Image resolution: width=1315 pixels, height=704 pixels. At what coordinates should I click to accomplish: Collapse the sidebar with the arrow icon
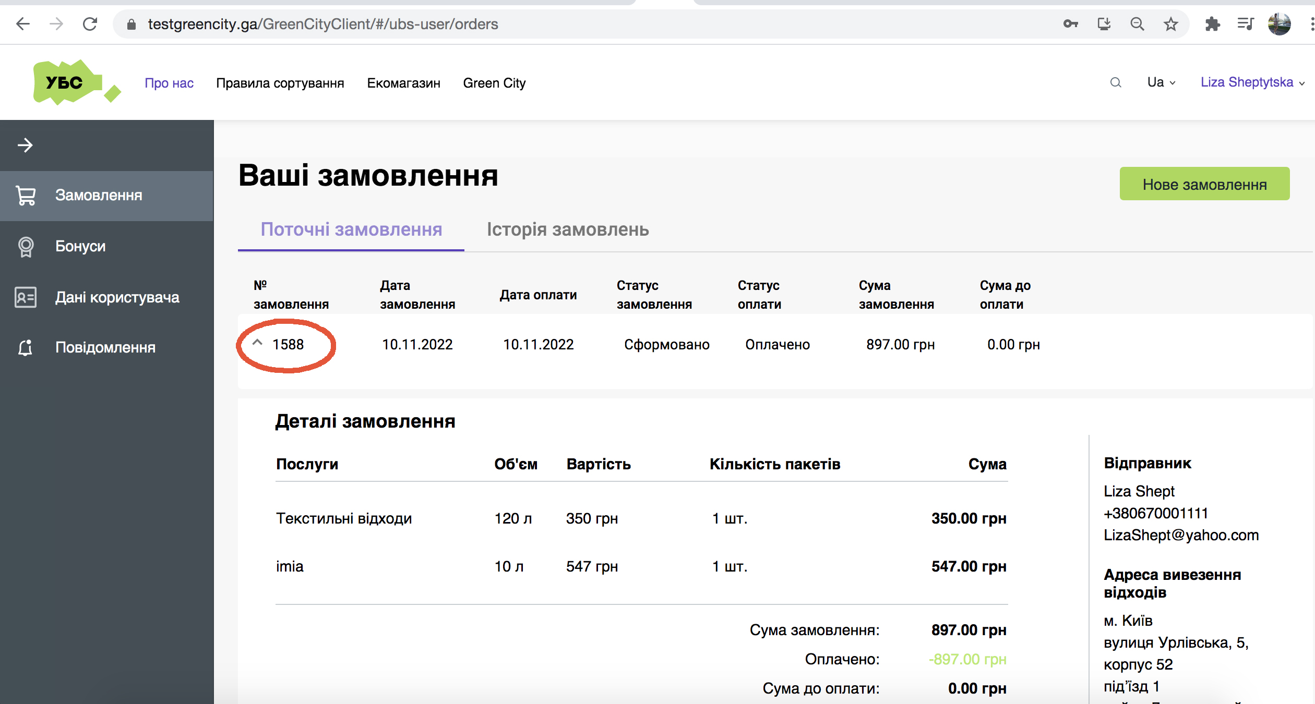click(x=25, y=146)
